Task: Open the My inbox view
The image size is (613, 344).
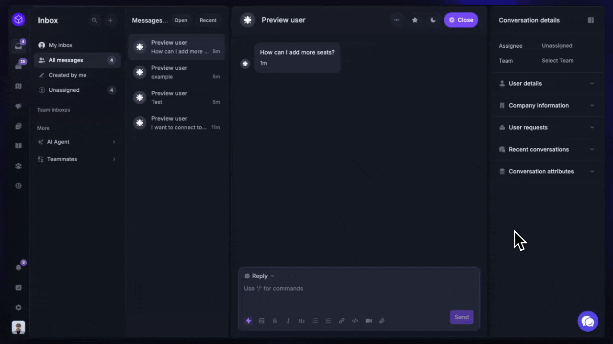Action: [x=60, y=45]
